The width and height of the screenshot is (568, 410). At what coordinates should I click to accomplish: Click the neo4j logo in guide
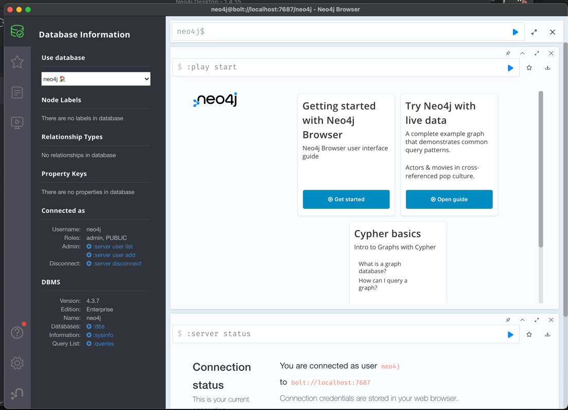pyautogui.click(x=215, y=100)
